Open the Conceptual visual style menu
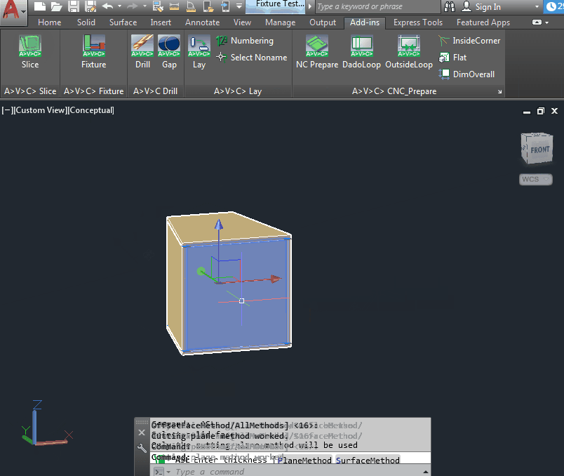The width and height of the screenshot is (564, 476). pyautogui.click(x=91, y=110)
